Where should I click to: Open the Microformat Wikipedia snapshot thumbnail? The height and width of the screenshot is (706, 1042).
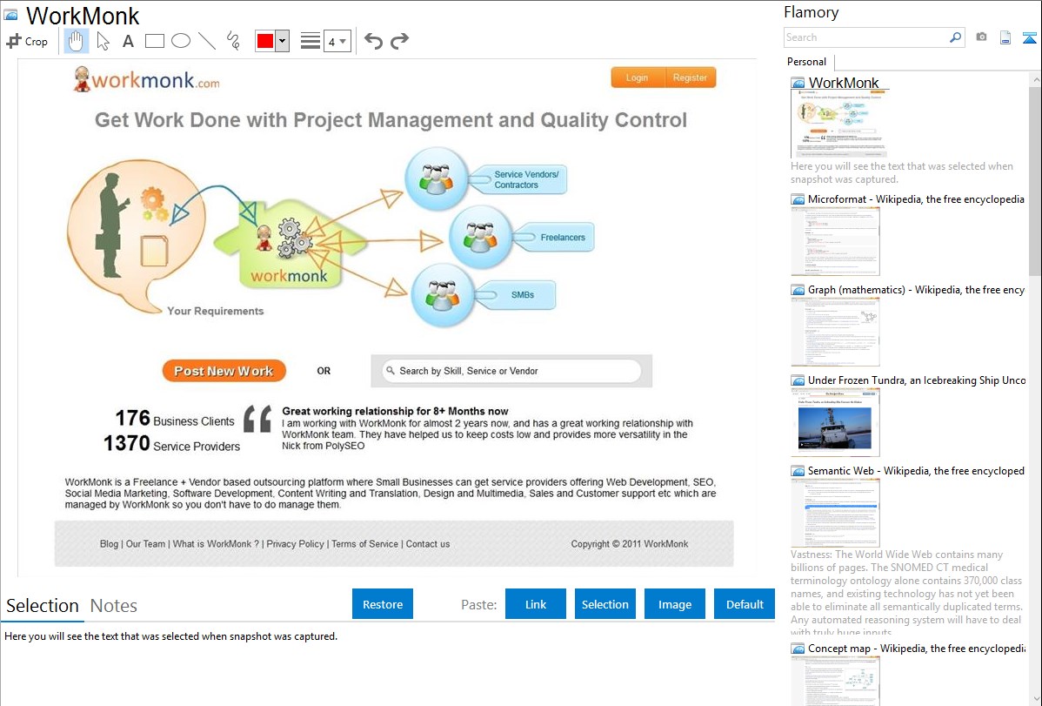pos(835,241)
